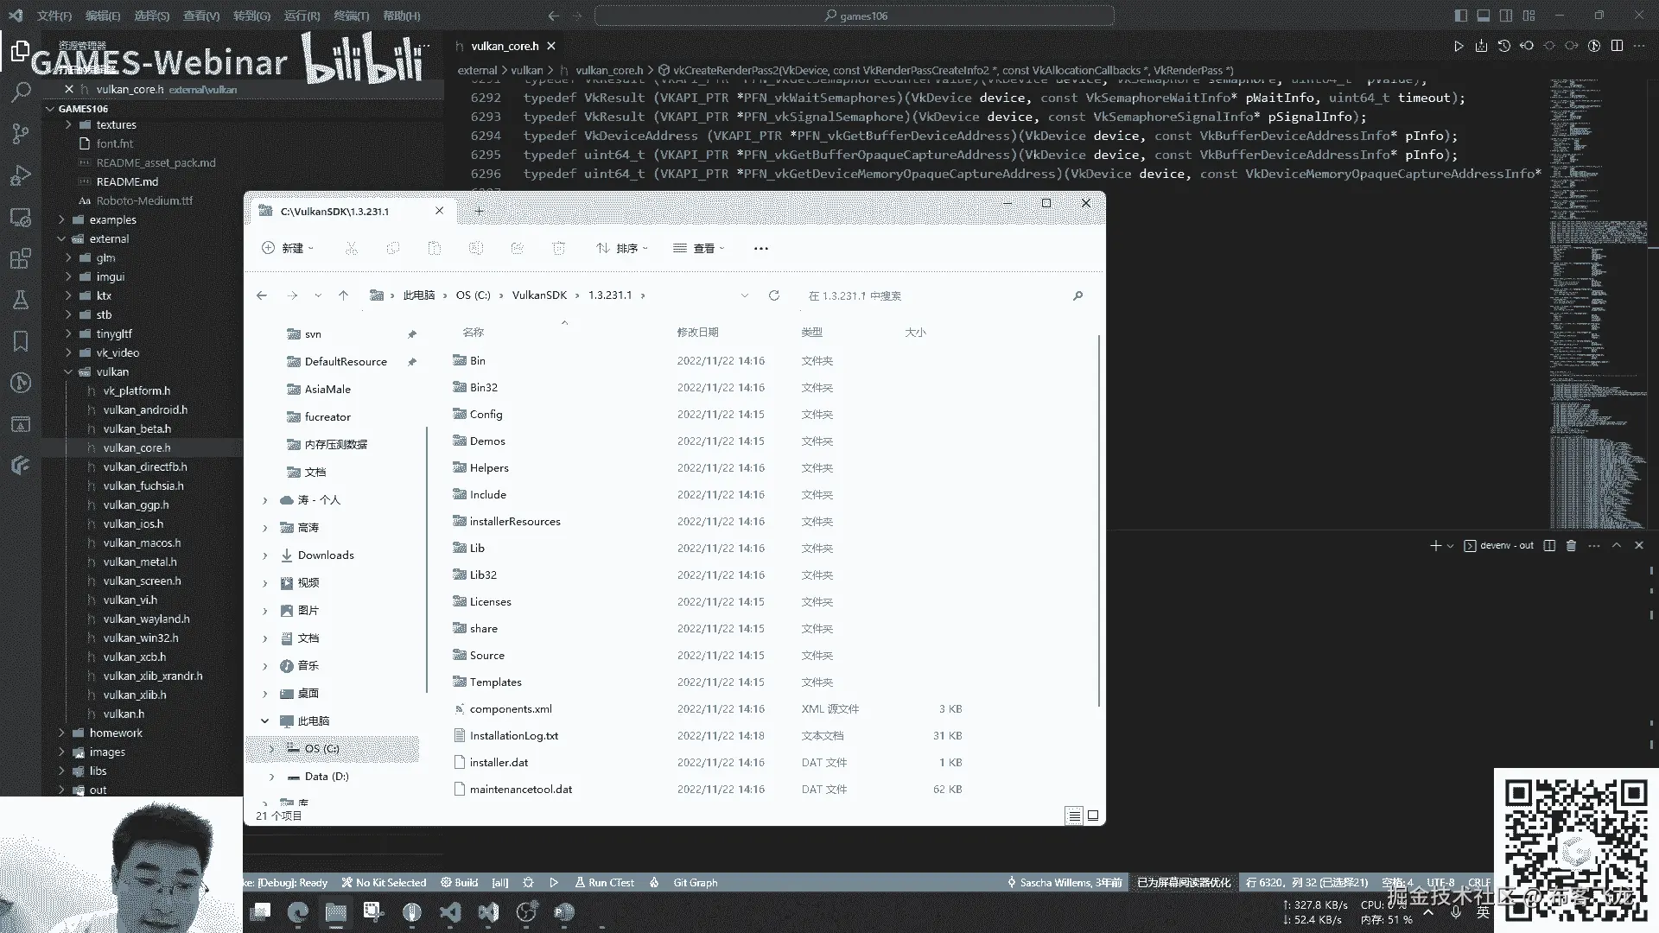Kill terminal with the trash icon
This screenshot has width=1659, height=933.
pyautogui.click(x=1572, y=546)
